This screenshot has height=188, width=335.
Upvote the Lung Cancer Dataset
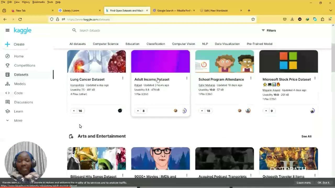[x=74, y=111]
